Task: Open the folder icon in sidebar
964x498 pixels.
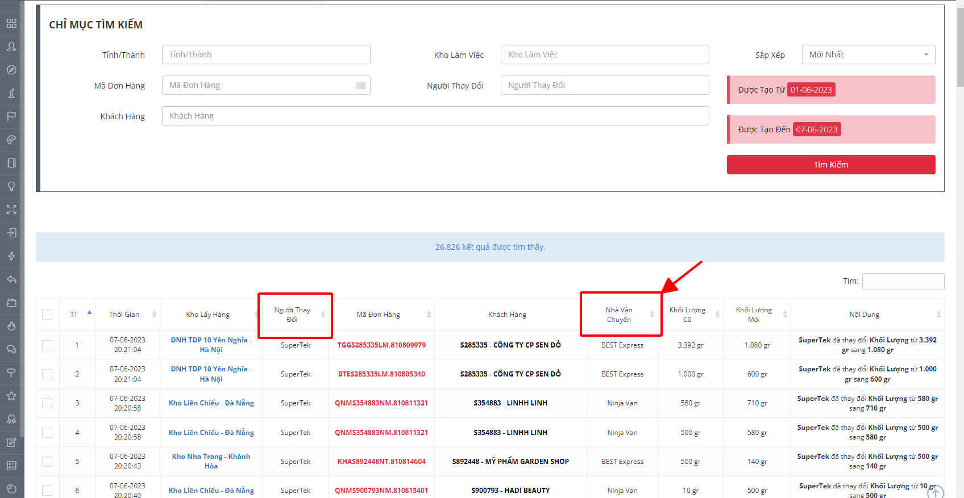Action: click(x=11, y=303)
